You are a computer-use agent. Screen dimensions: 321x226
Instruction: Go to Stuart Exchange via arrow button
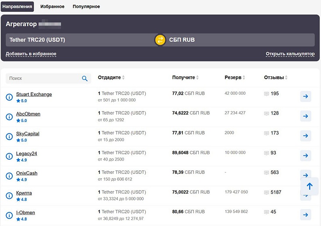(x=306, y=97)
